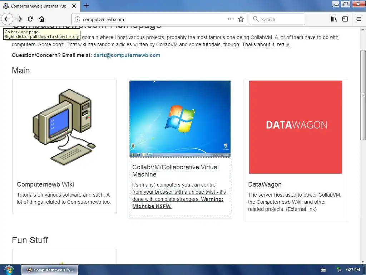Click page scrollbar up arrow

(x=363, y=29)
